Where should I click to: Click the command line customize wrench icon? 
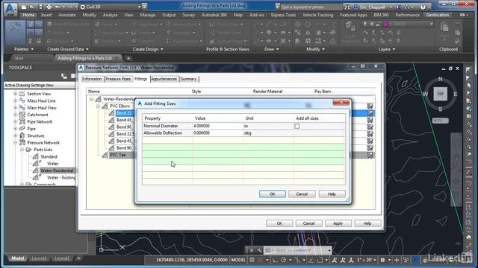(x=259, y=250)
